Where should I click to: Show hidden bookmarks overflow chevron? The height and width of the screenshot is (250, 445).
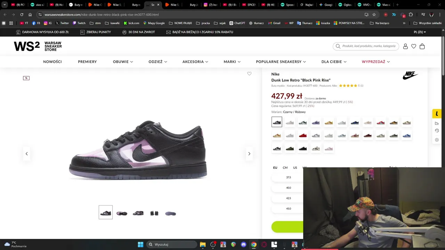click(404, 23)
